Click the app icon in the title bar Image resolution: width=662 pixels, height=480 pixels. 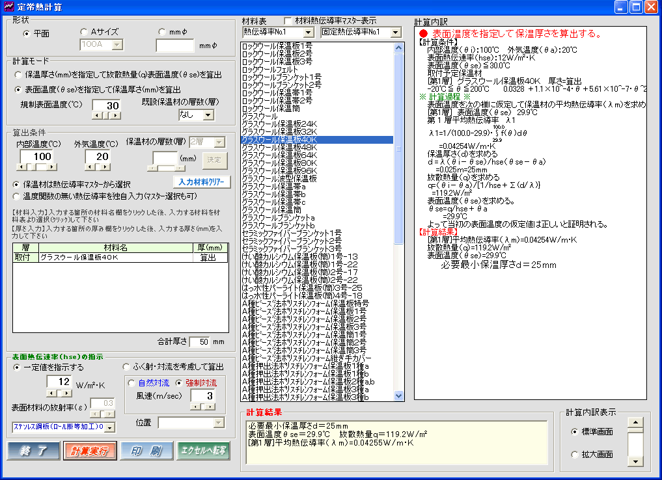coord(8,7)
